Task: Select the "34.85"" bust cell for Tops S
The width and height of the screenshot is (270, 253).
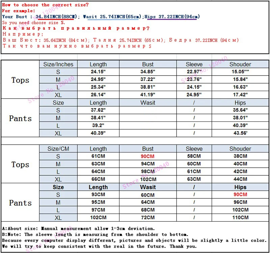Action: (x=148, y=72)
